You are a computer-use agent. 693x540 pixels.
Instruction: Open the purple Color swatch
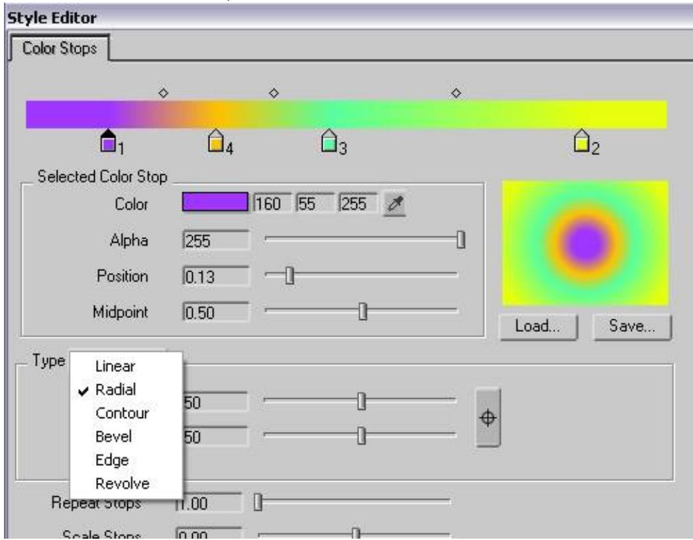[215, 202]
